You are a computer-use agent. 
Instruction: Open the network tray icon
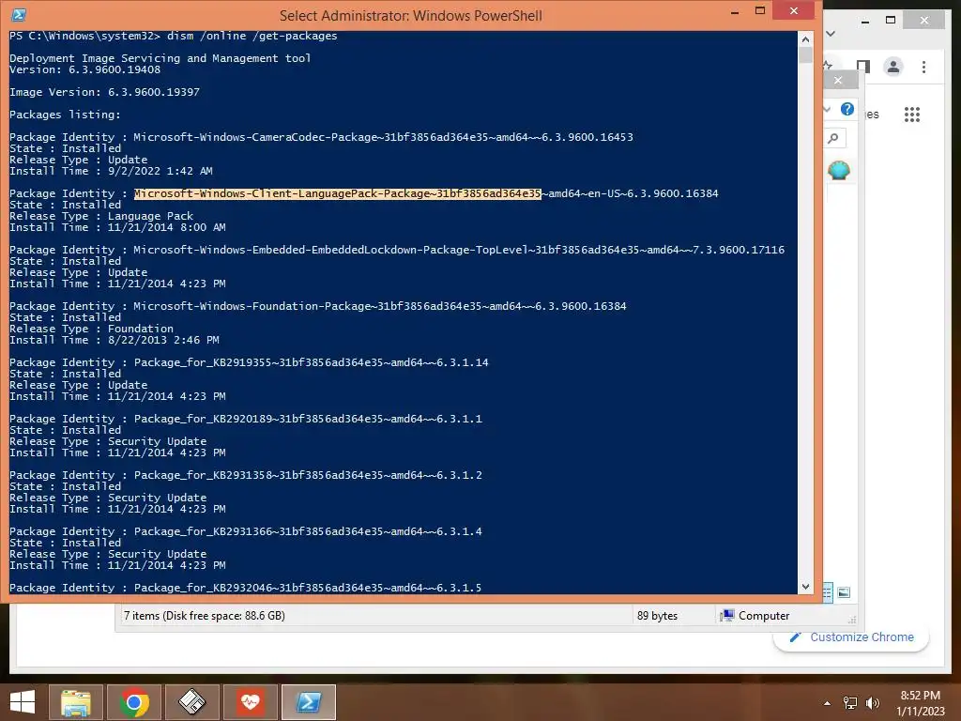[850, 703]
